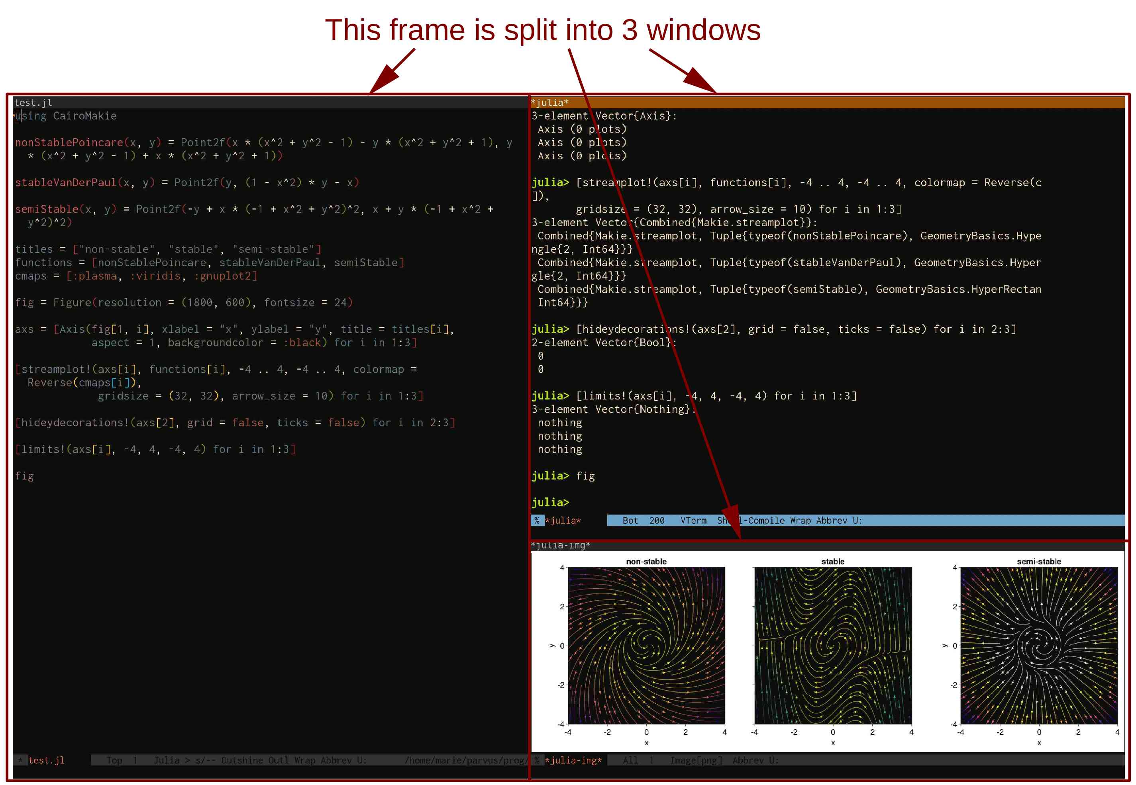
Task: Toggle Outshine minor mode in test.jl mode line
Action: 242,760
